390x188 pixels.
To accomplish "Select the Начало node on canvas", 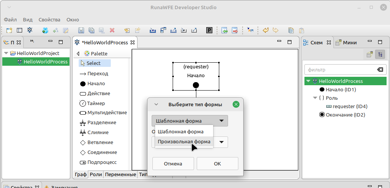I will [196, 76].
